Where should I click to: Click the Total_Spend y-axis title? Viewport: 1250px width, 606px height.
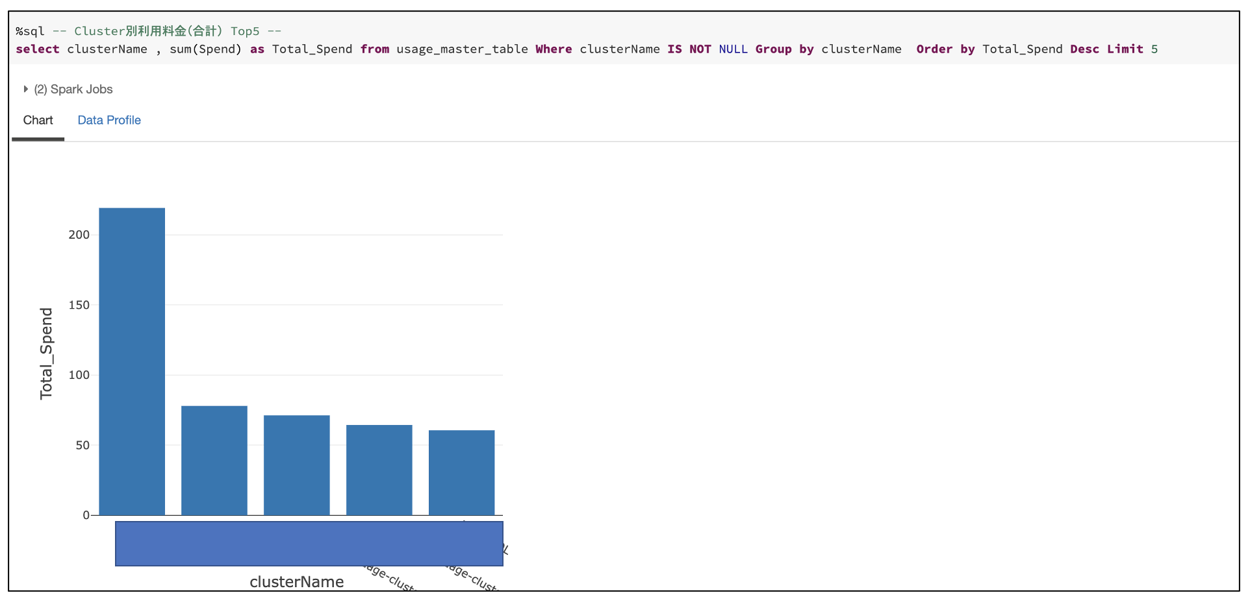[46, 354]
